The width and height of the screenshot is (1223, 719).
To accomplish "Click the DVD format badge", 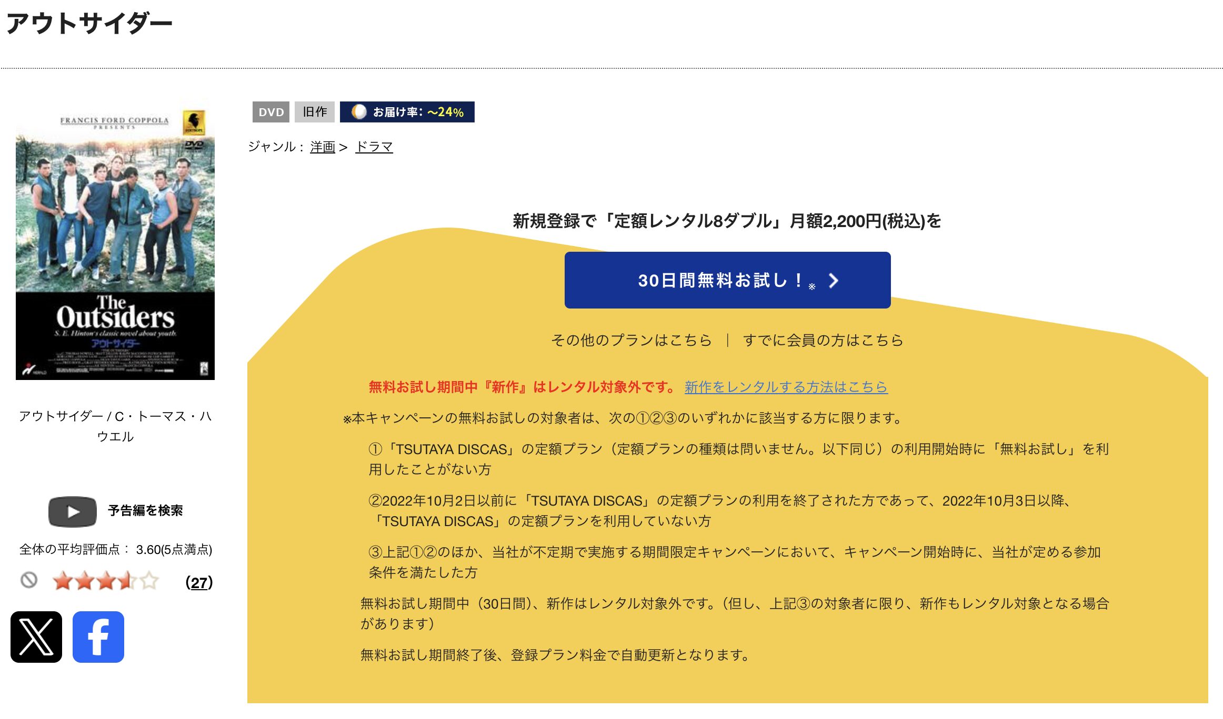I will coord(271,112).
